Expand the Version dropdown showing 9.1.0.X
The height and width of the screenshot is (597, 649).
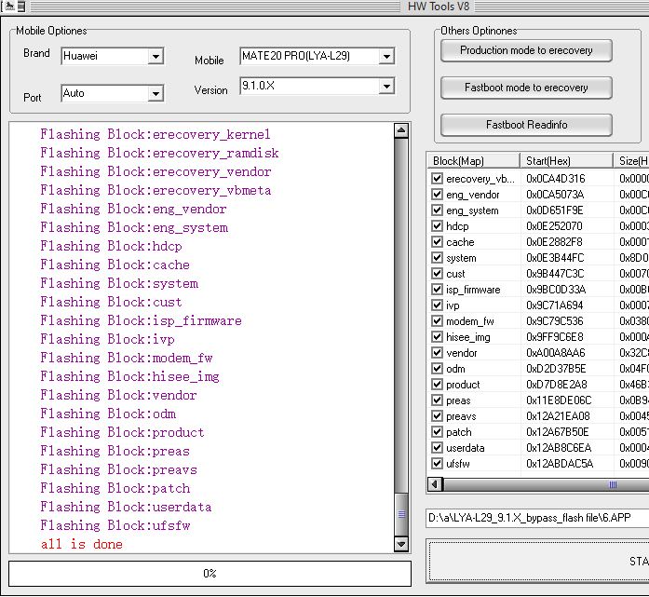[x=385, y=87]
